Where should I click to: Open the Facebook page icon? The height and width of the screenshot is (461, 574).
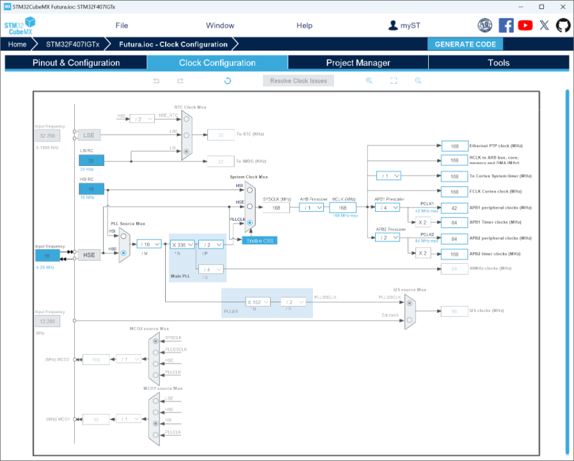tap(506, 25)
